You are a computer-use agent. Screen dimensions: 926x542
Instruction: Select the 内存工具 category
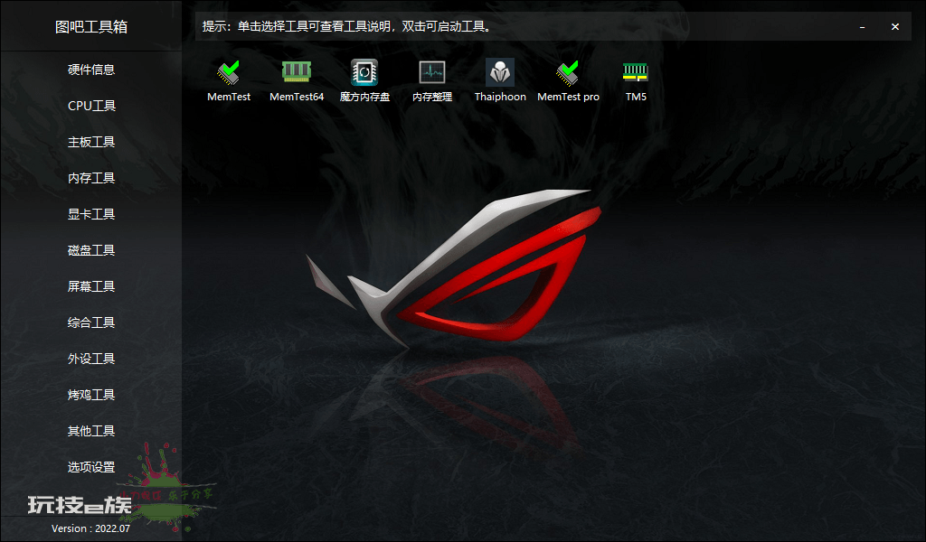click(x=91, y=178)
